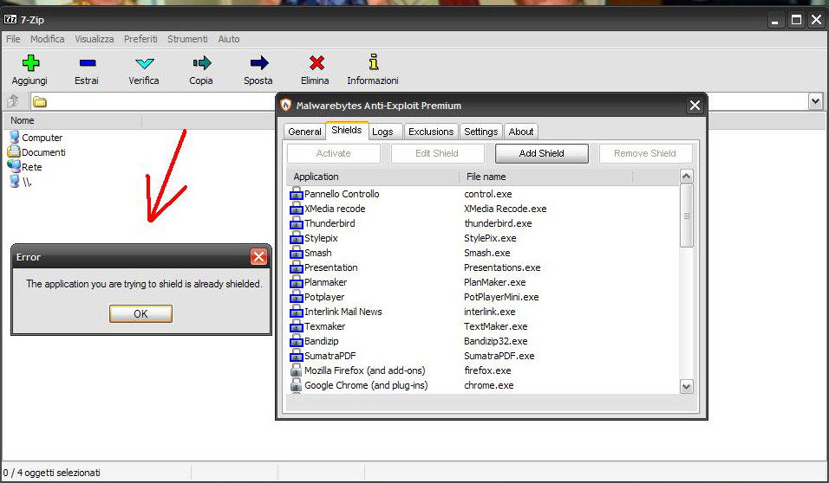Screen dimensions: 829x483
Task: Click lock icon next to Interlink Mail News
Action: 296,312
